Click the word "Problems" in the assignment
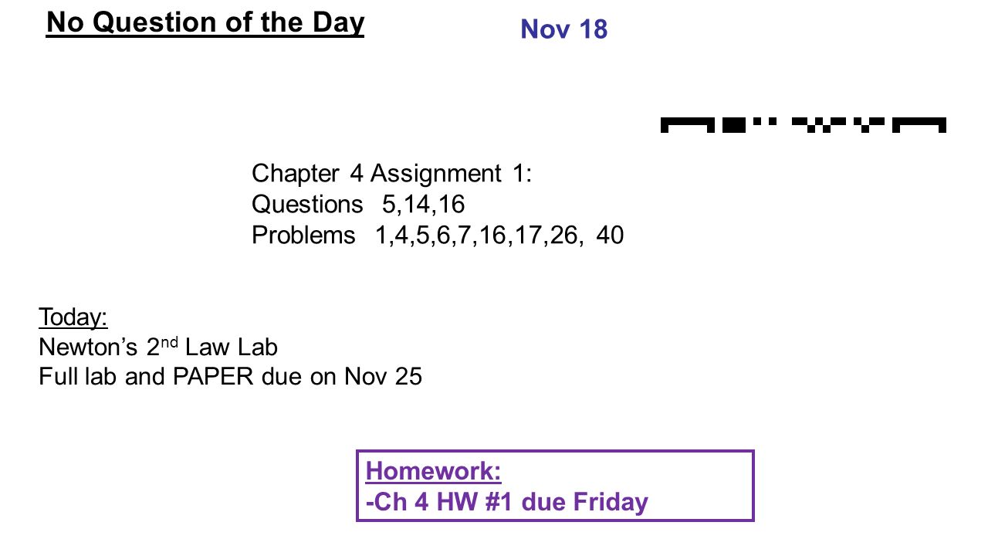This screenshot has width=988, height=556. pos(304,236)
